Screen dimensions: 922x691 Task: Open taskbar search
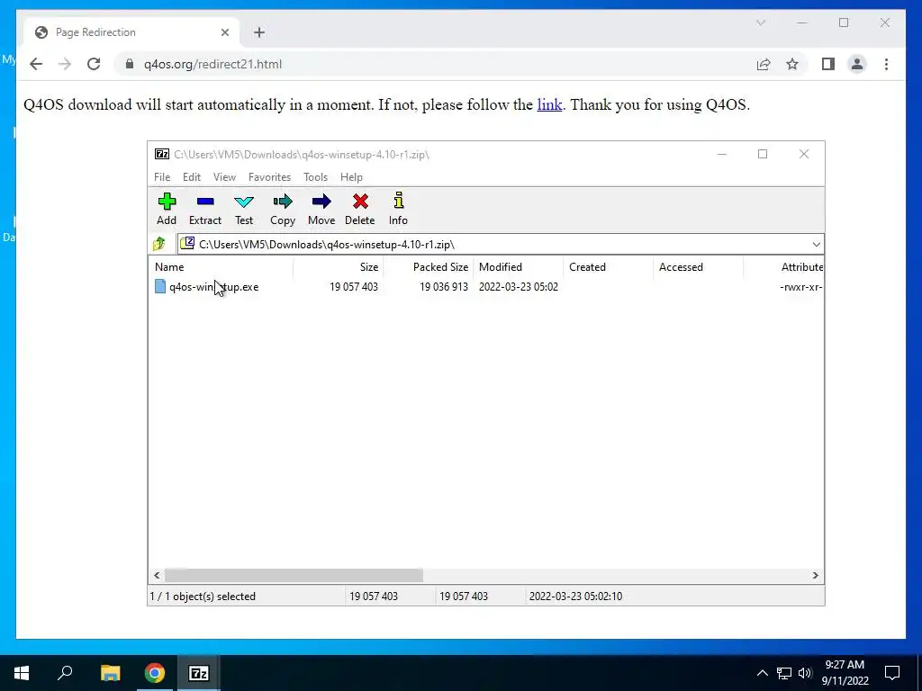pos(65,673)
